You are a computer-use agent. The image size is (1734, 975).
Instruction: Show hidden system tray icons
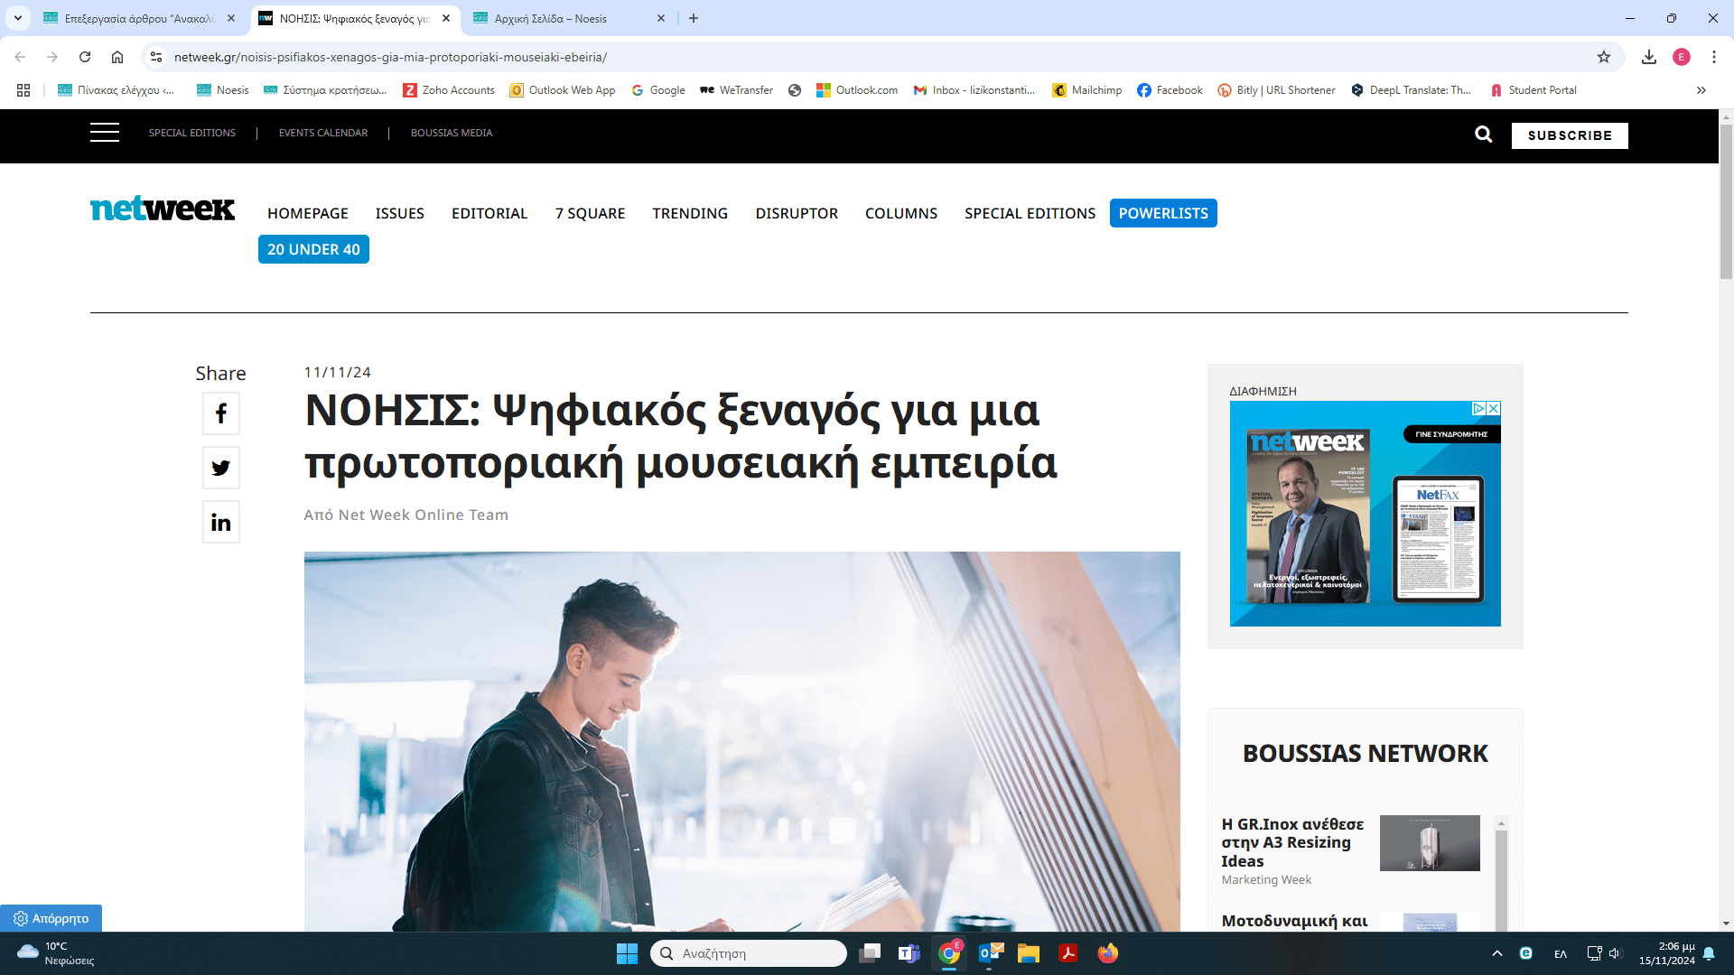tap(1497, 953)
